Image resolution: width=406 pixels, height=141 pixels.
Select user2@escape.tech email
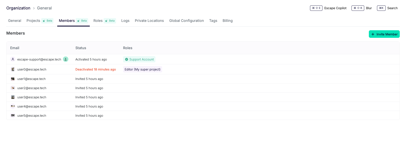tap(32, 88)
